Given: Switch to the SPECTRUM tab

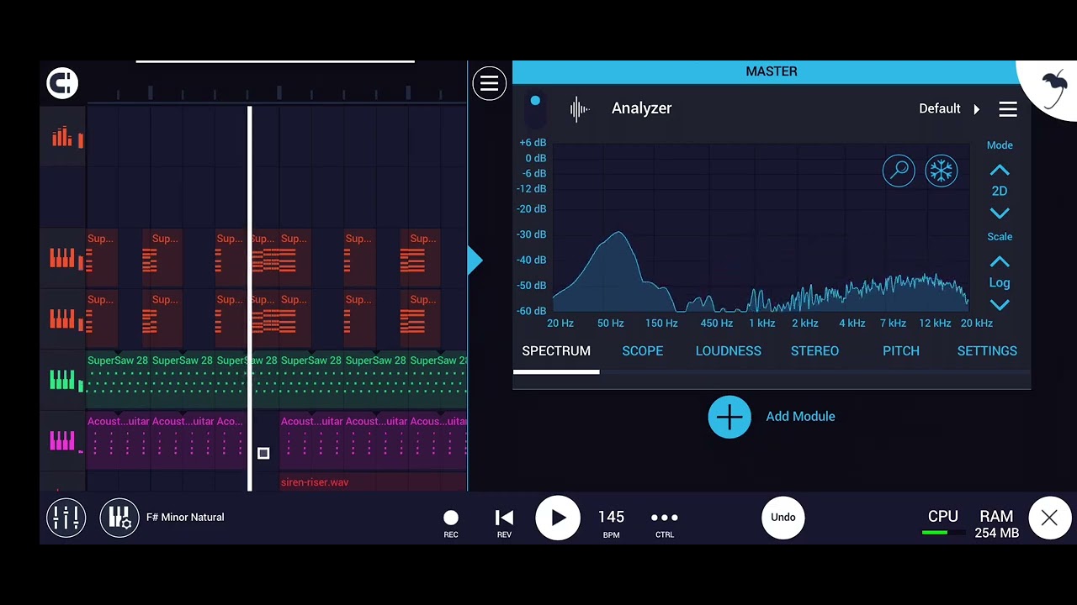Looking at the screenshot, I should (556, 351).
